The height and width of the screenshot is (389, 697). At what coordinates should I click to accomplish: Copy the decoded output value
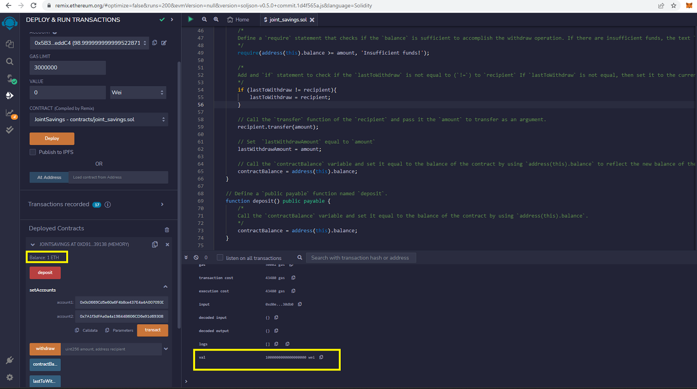click(x=276, y=331)
